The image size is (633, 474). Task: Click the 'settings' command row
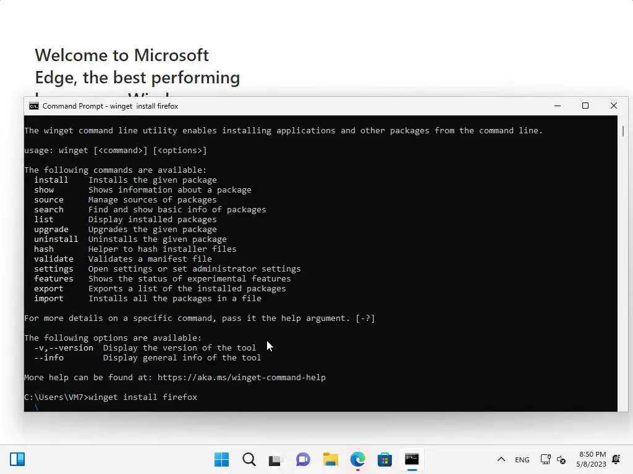tap(167, 269)
